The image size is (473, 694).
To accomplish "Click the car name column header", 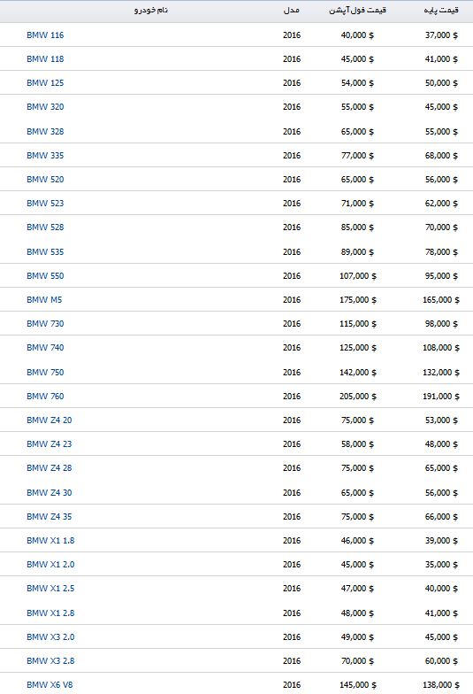I will (151, 10).
